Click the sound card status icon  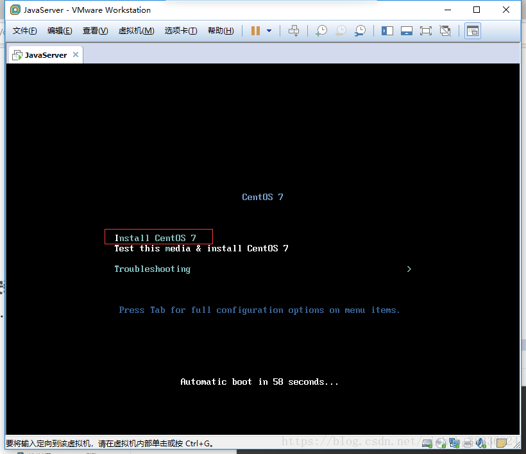(x=480, y=443)
